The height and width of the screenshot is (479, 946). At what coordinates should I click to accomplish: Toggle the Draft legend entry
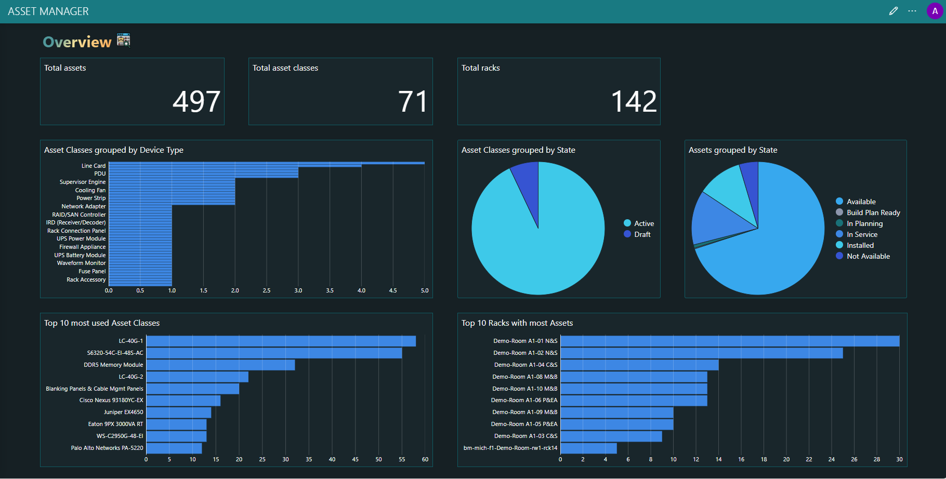click(x=642, y=234)
